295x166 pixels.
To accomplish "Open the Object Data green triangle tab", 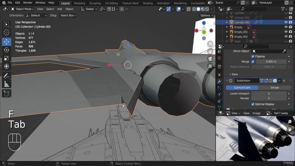I will [219, 107].
